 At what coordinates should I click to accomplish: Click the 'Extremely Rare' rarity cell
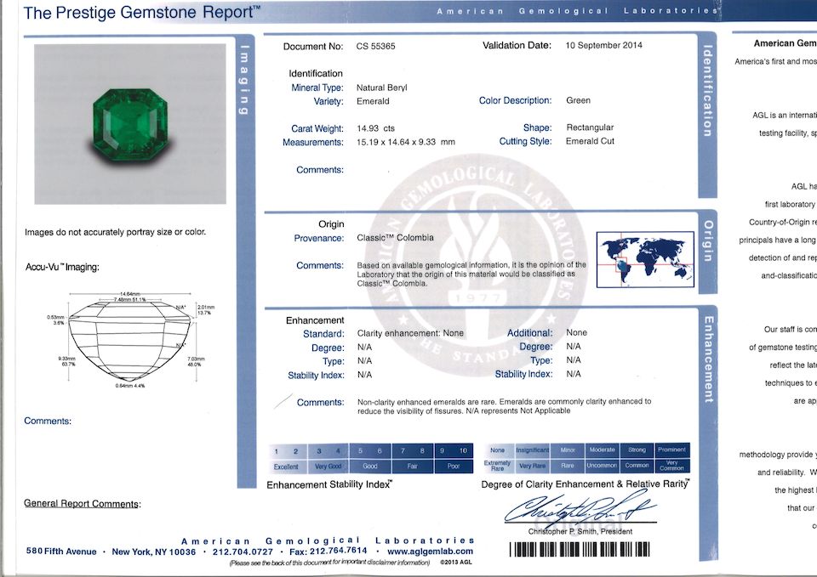(497, 466)
